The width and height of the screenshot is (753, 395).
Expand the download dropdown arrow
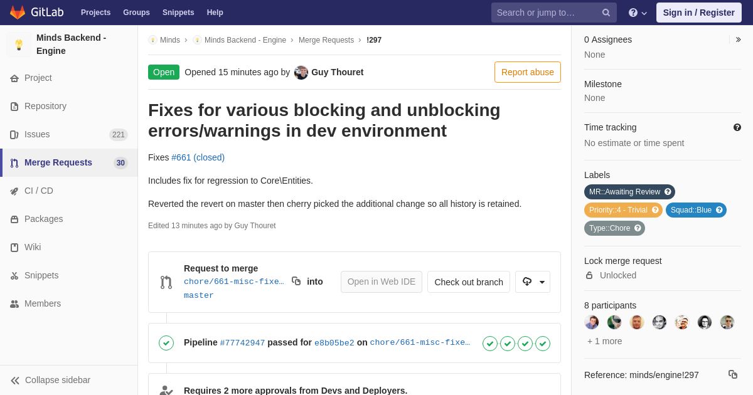click(x=542, y=282)
